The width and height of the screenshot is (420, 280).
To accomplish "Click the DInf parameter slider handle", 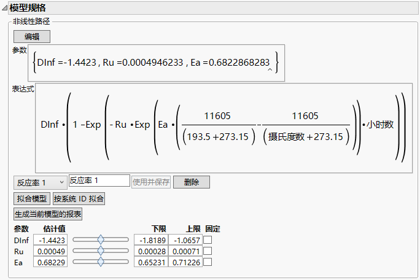I will tap(101, 239).
